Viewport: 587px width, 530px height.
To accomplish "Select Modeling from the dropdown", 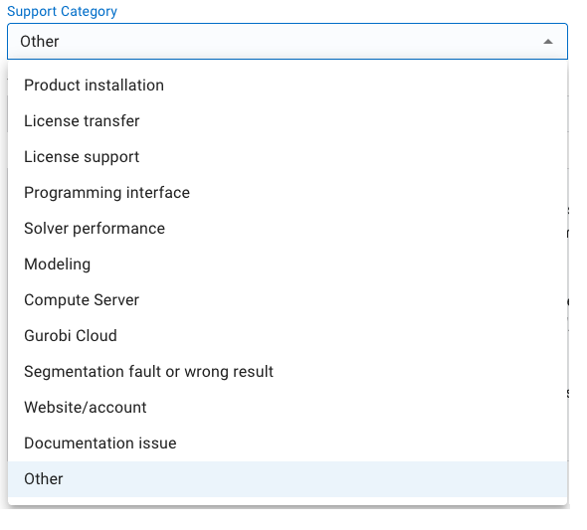I will point(288,265).
